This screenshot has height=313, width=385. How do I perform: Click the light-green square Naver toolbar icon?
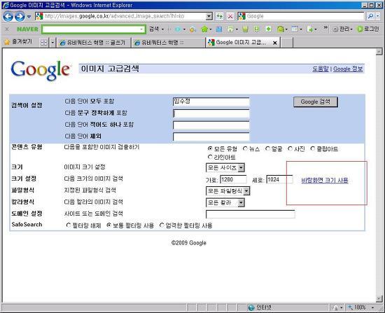[256, 29]
